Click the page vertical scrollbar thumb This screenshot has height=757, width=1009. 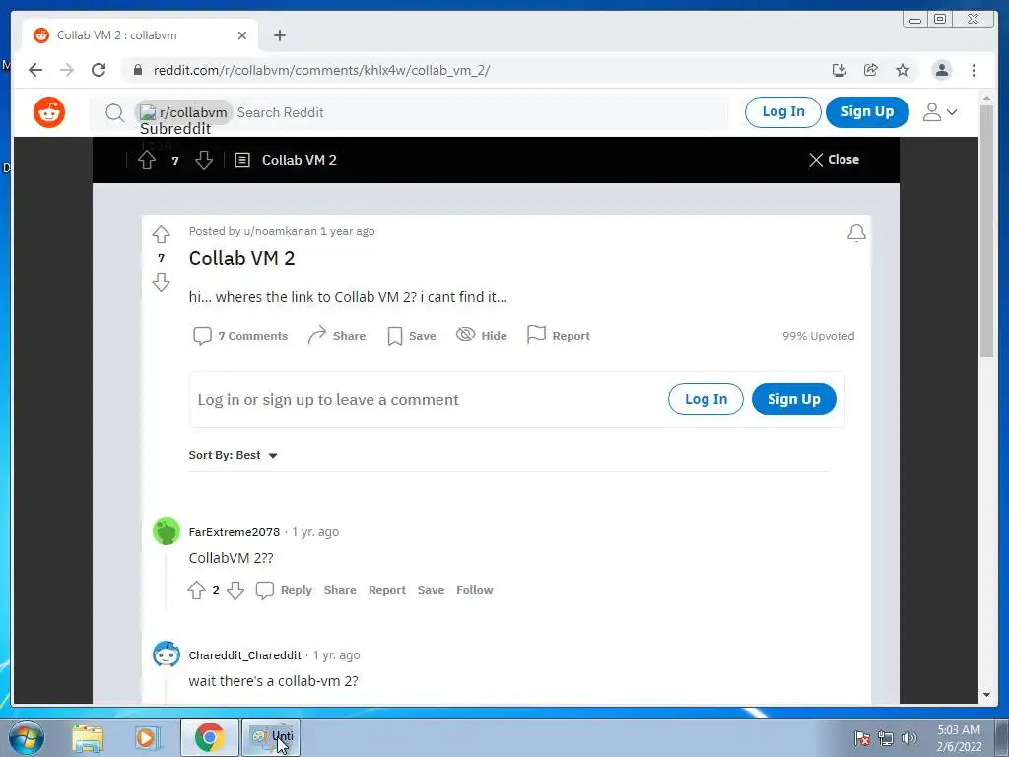986,230
